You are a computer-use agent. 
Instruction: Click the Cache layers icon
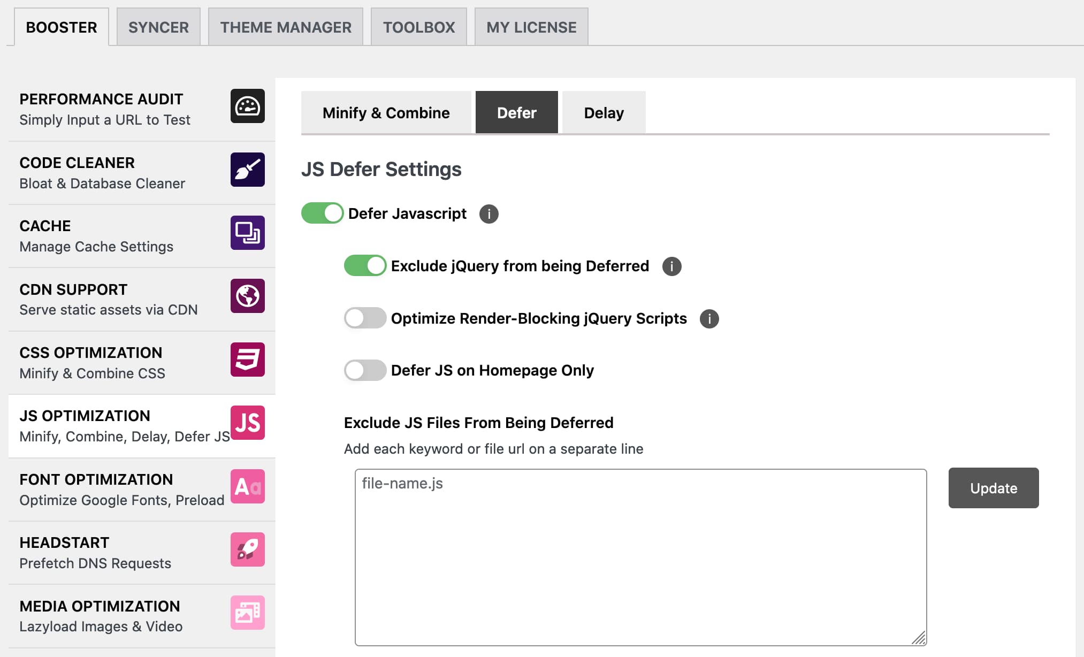pos(248,233)
